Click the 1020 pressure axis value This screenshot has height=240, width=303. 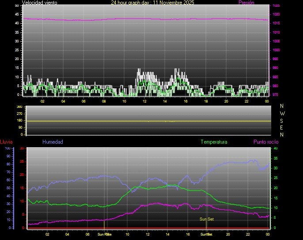(276, 14)
